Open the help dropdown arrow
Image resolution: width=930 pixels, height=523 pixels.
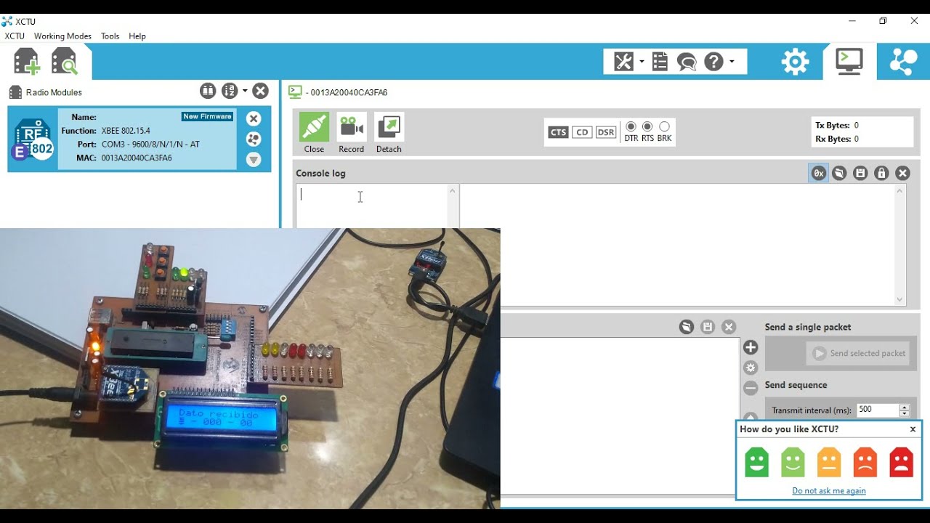[732, 62]
